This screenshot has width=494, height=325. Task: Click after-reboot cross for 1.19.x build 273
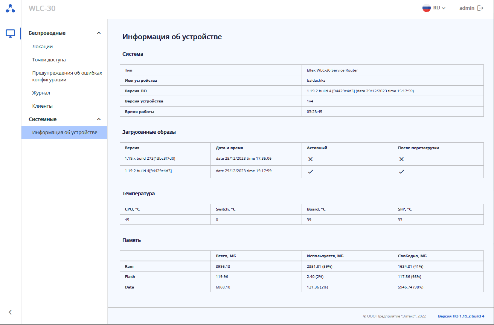(401, 159)
